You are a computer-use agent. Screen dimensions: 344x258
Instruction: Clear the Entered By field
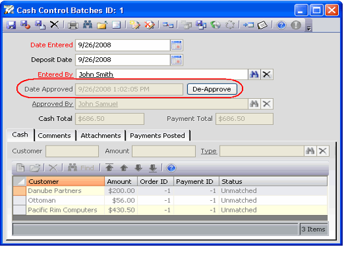pyautogui.click(x=267, y=75)
